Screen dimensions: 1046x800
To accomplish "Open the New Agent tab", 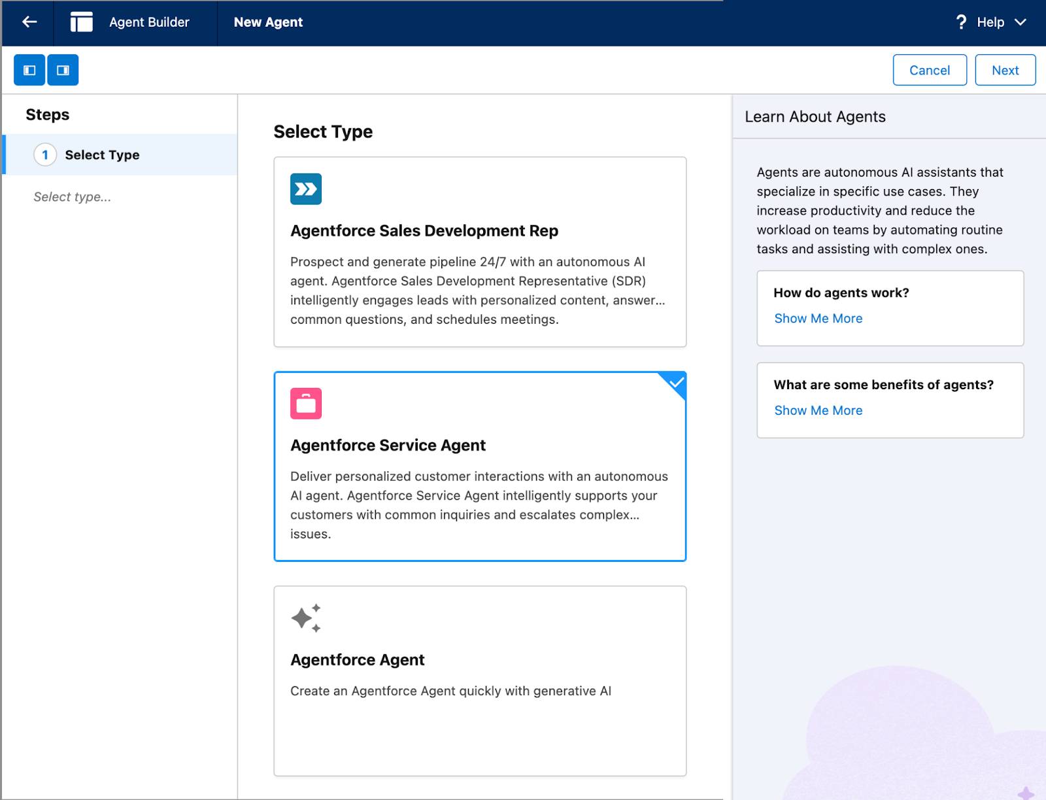I will (268, 22).
